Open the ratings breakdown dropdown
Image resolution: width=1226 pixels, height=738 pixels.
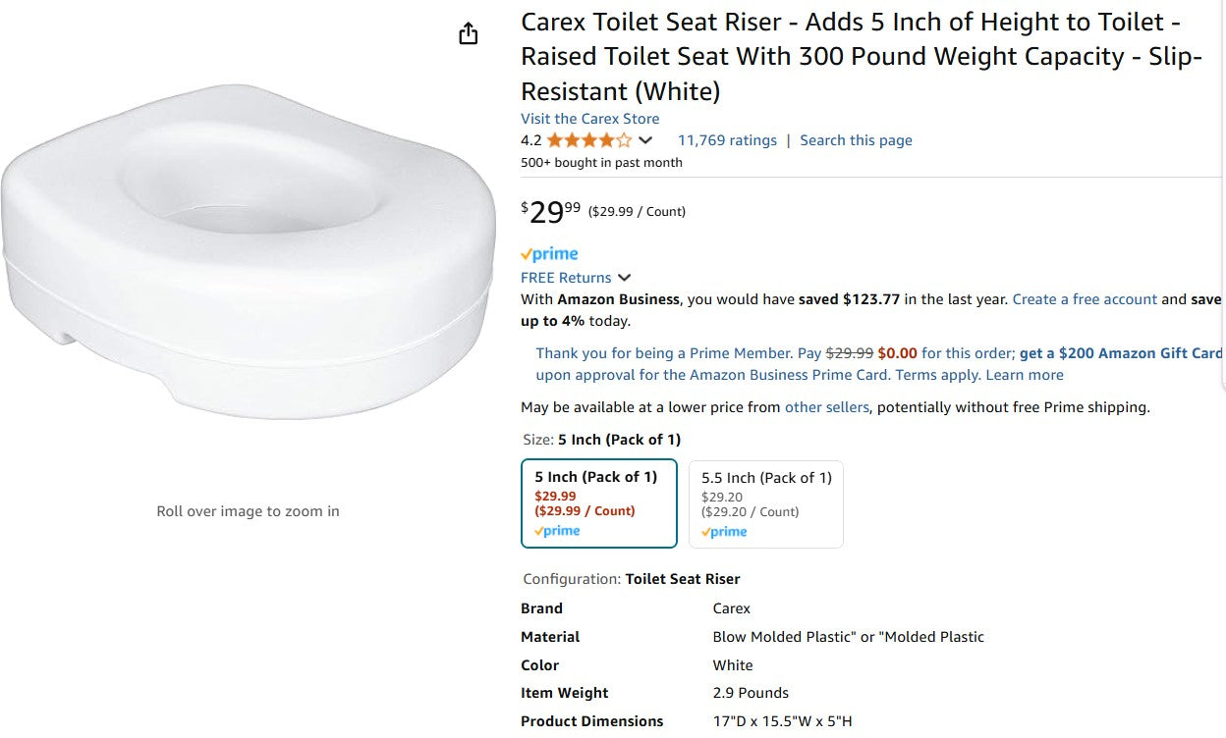tap(645, 139)
